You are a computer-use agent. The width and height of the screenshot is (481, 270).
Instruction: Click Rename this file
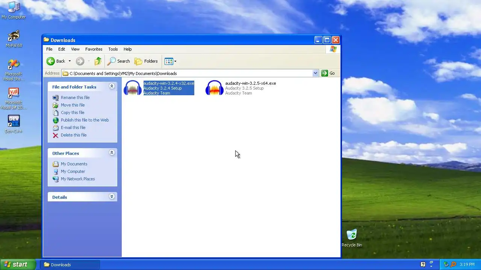(x=75, y=97)
